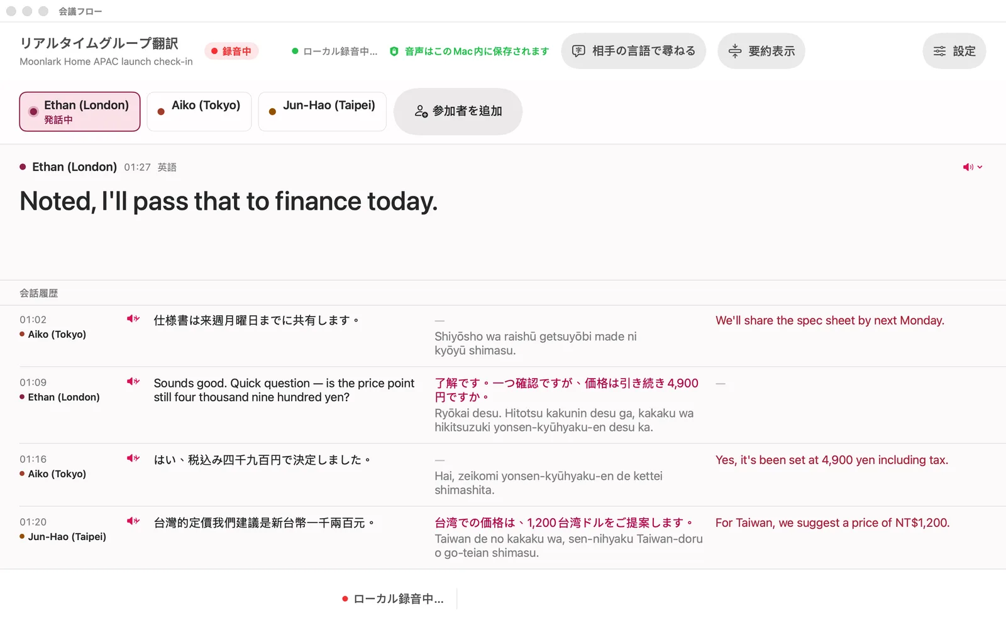This screenshot has width=1006, height=628.
Task: Click the romaji line "Shiyōsho wa raishū getsuyōbi..."
Action: coord(536,344)
